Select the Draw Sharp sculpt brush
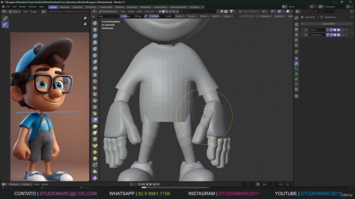The image size is (355, 199). 95,29
